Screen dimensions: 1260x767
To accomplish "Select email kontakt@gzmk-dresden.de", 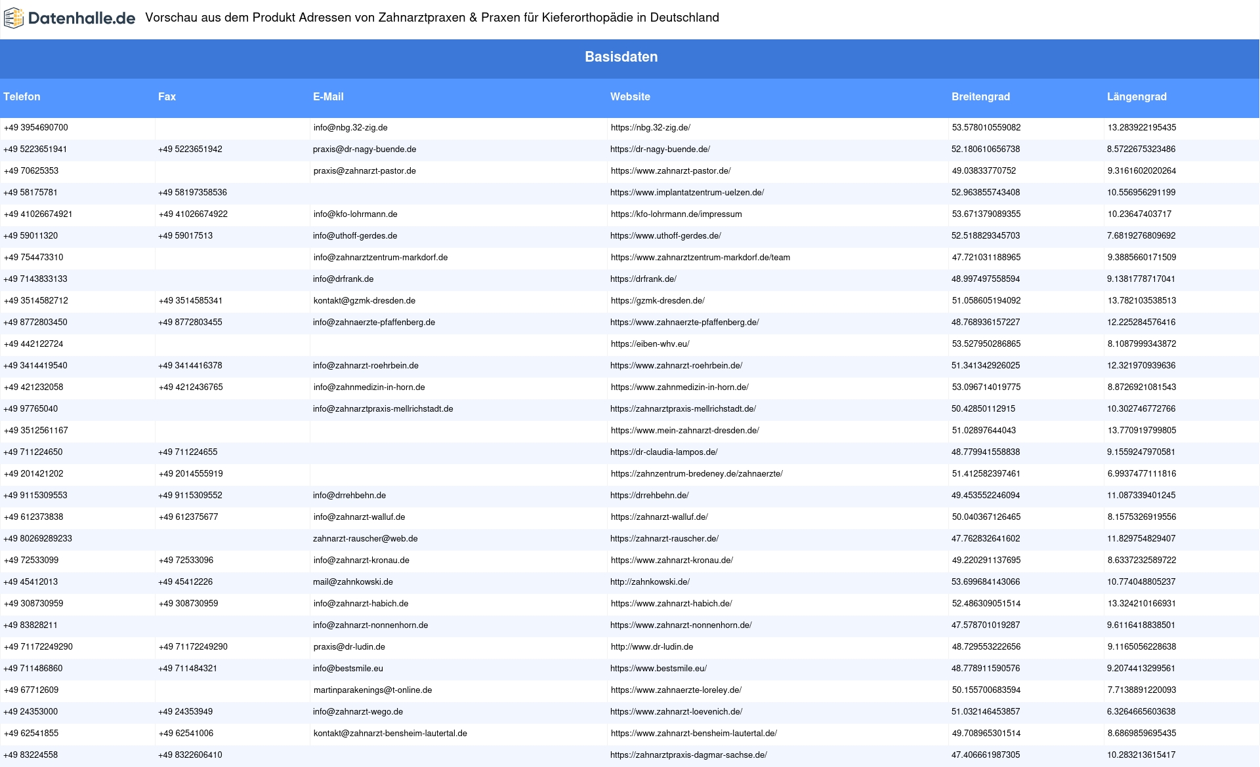I will [364, 301].
